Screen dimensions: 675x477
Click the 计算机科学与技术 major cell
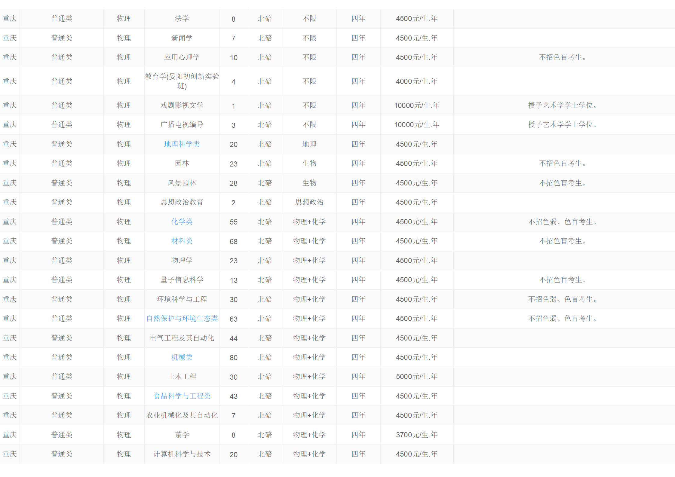tap(182, 454)
